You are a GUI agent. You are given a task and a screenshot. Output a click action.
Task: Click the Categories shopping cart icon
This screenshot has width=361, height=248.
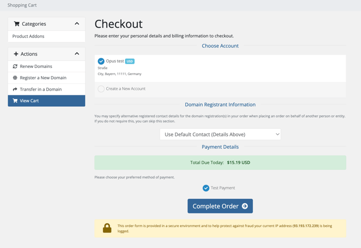pos(17,24)
